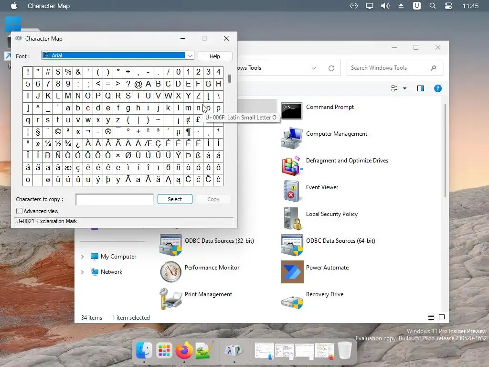Select the ® registered sign cell
Screen dimensions: 489x367
[x=108, y=132]
